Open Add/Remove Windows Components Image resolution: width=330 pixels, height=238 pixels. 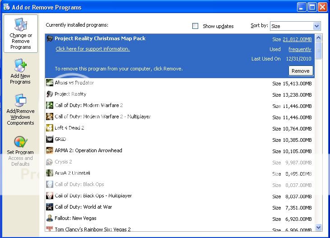point(20,110)
